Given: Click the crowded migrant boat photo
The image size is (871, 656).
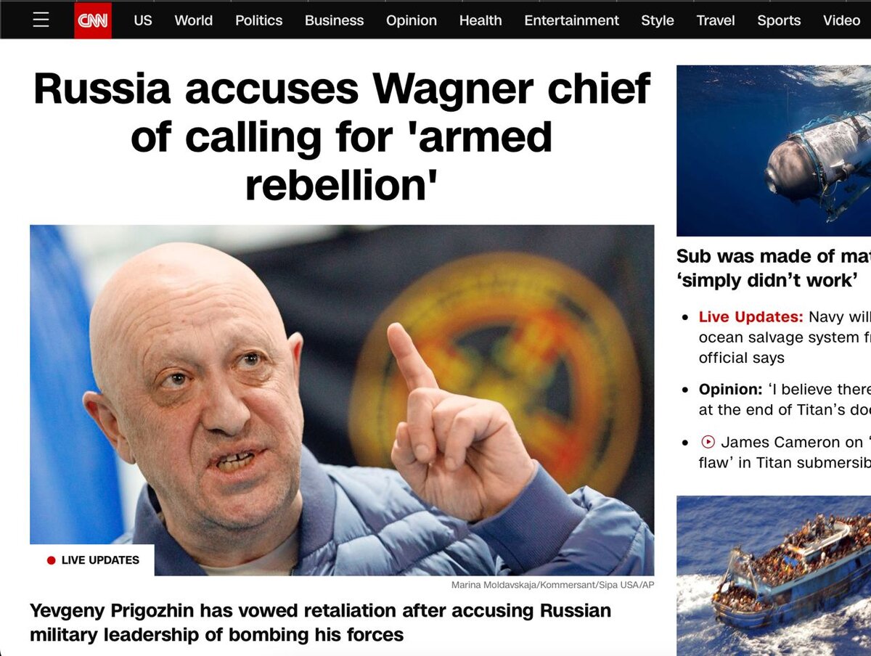Looking at the screenshot, I should click(774, 575).
